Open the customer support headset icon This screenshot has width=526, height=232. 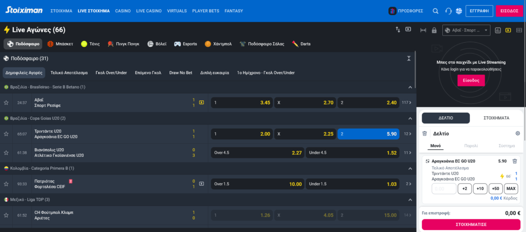click(448, 11)
